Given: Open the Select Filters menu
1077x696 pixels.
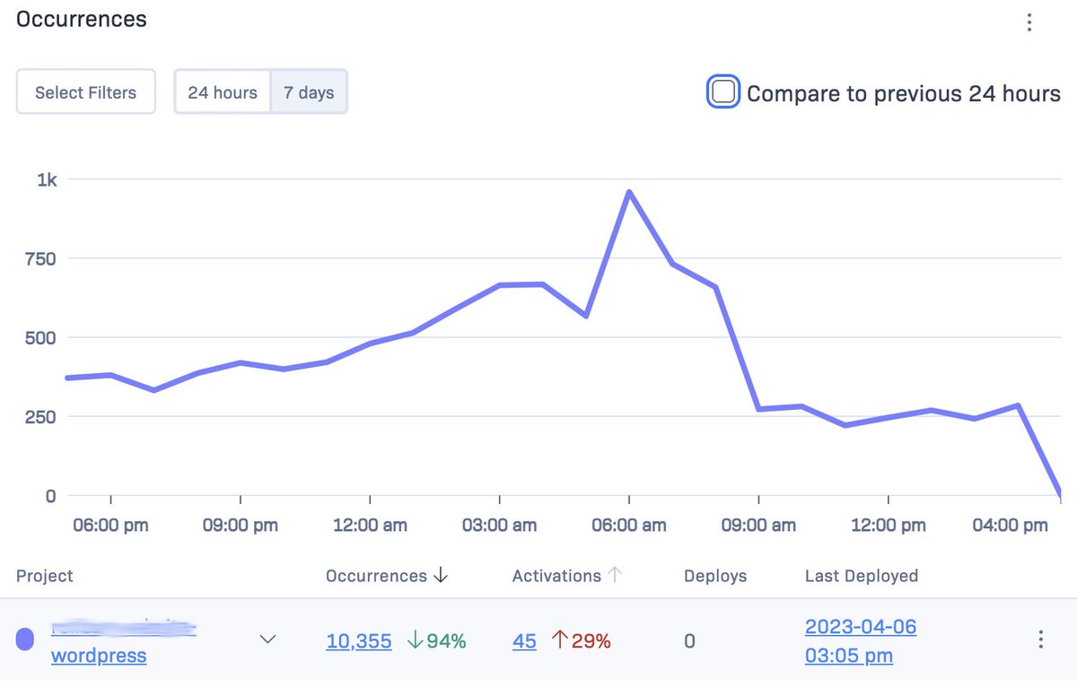Looking at the screenshot, I should [85, 91].
